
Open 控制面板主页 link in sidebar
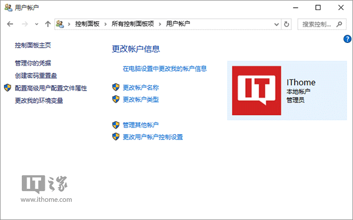33,45
